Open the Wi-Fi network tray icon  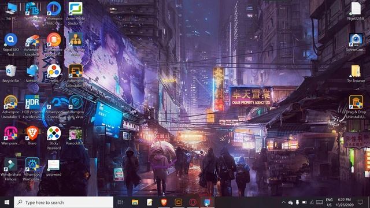(x=312, y=202)
